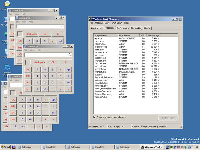Viewport: 200px width, 150px height.
Task: Click the sqt key in the frontmost Calculator
Action: click(68, 70)
